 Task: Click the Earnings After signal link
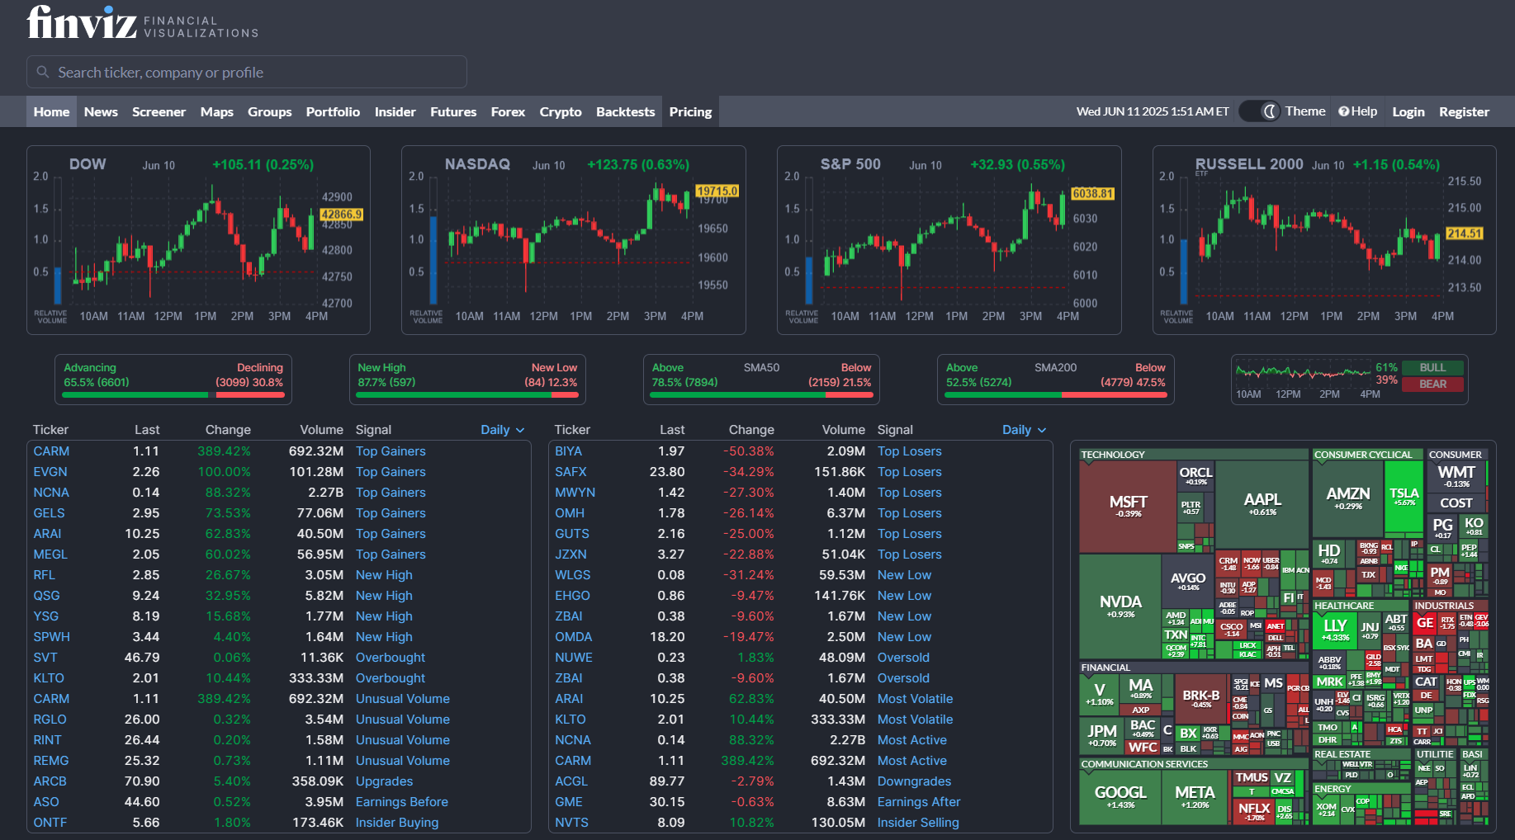tap(919, 802)
